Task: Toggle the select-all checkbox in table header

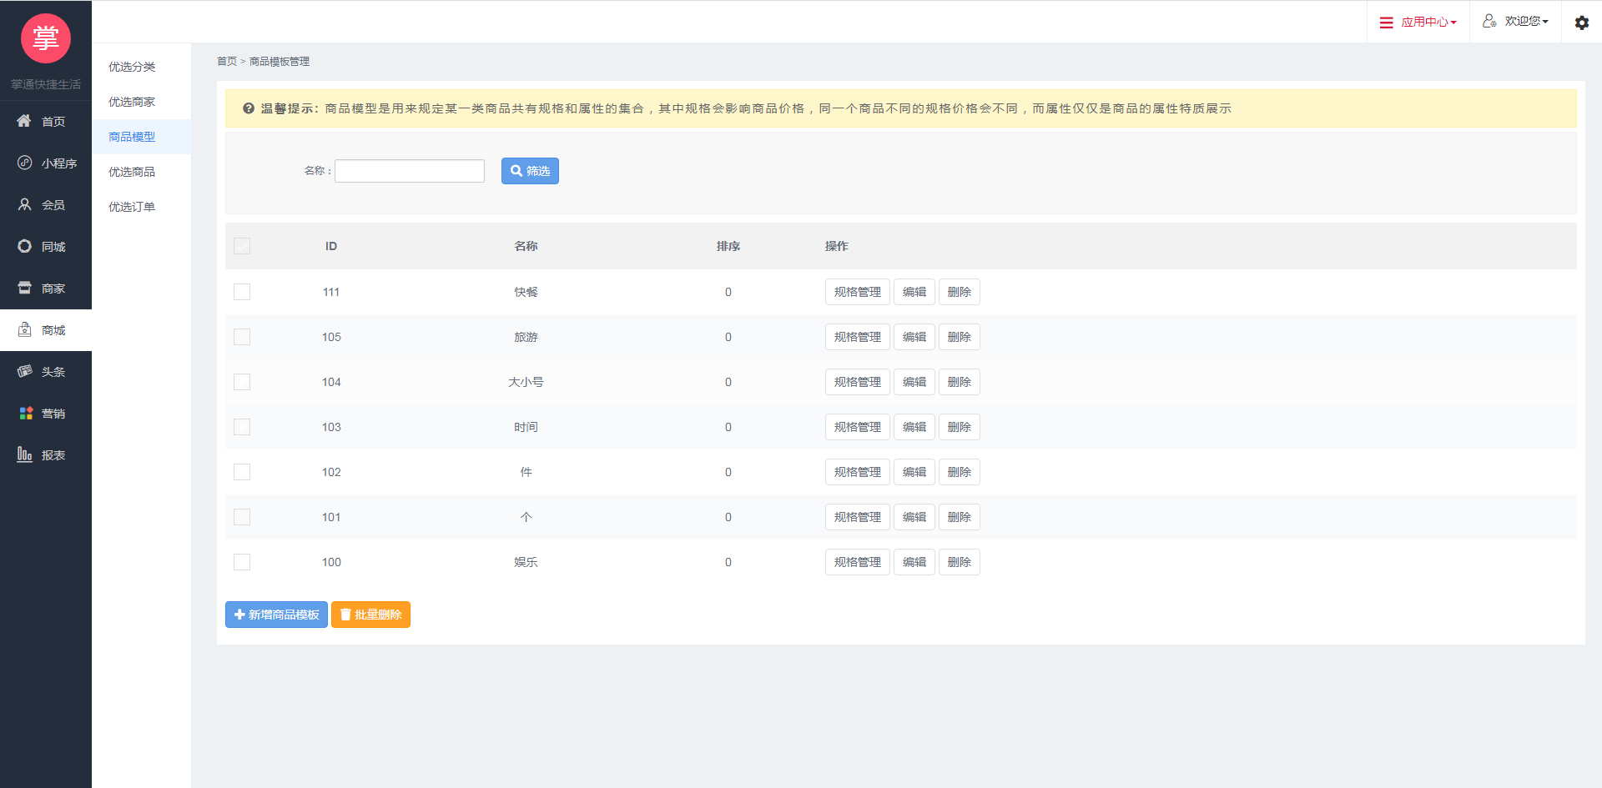Action: coord(242,246)
